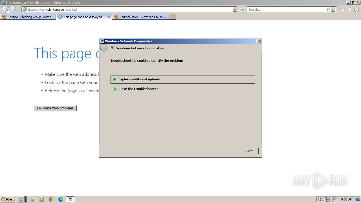
Task: Click the 'Troubleshooting couldn't identify the problem' text
Action: pyautogui.click(x=147, y=61)
